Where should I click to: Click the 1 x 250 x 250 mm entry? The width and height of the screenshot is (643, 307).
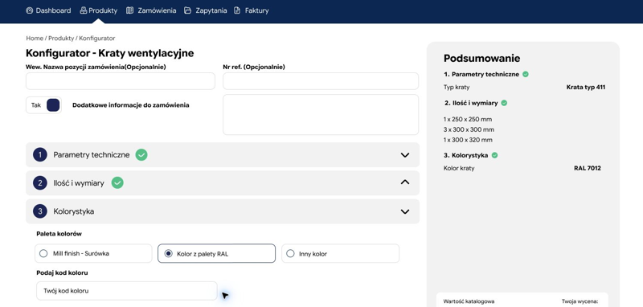(x=468, y=119)
